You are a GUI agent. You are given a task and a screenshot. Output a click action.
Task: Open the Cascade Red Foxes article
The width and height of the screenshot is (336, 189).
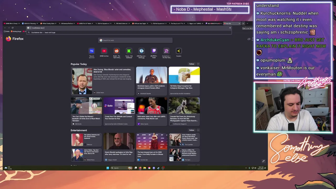point(184,112)
